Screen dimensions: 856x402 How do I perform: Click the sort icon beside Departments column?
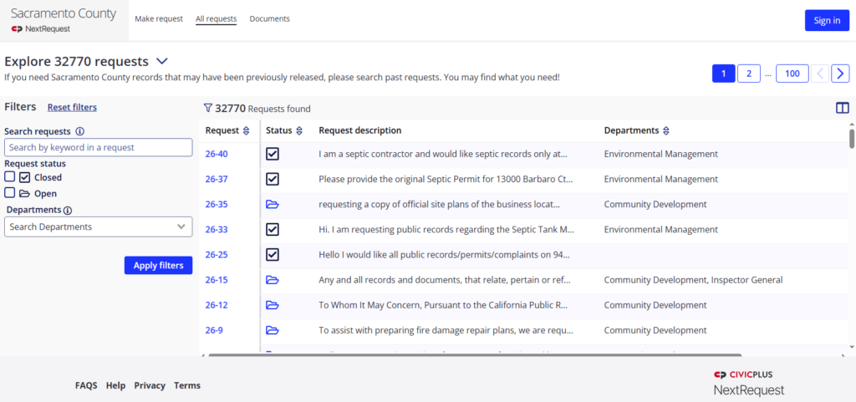pos(666,131)
